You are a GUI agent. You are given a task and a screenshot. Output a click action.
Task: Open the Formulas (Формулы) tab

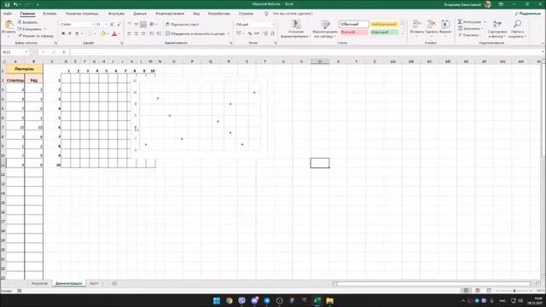click(x=116, y=14)
